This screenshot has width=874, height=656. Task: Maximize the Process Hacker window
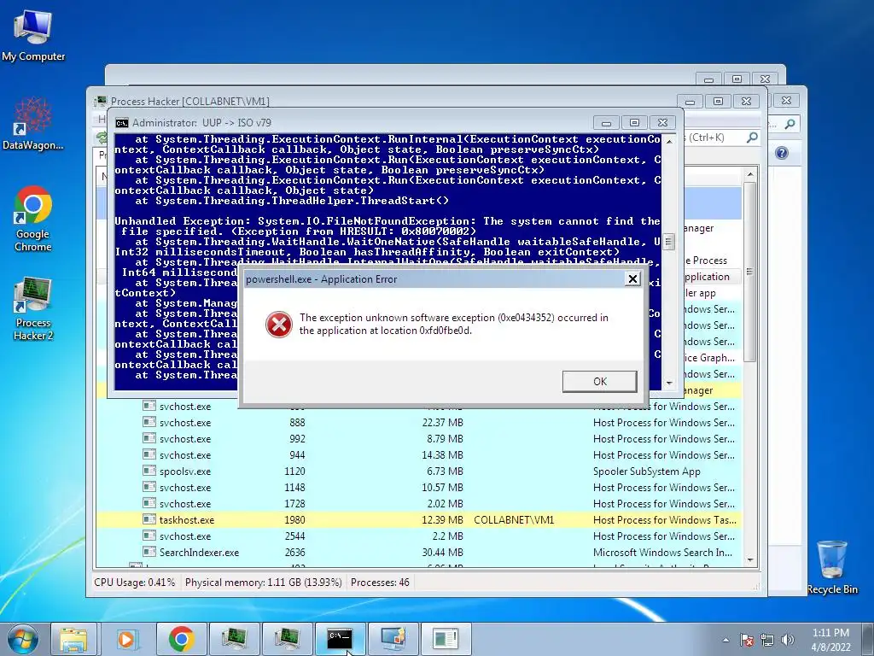[x=718, y=102]
